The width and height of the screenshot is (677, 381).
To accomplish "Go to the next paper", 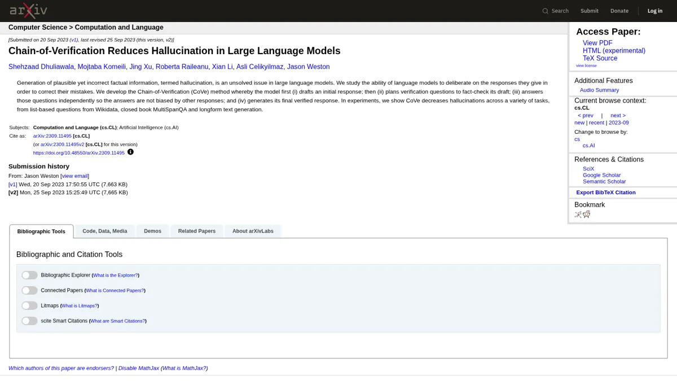I will [x=618, y=115].
